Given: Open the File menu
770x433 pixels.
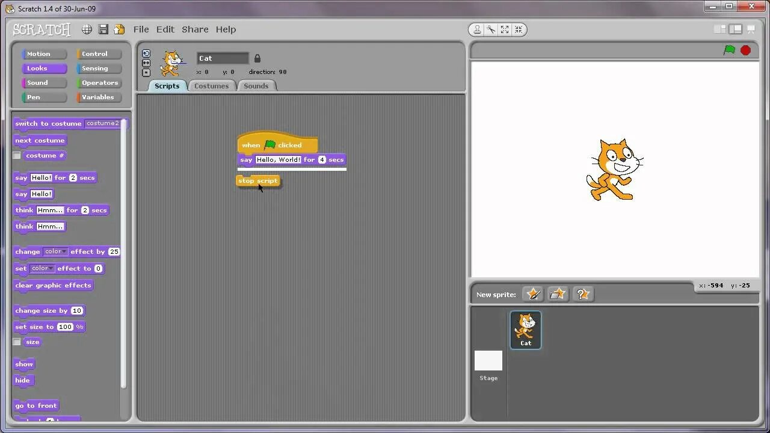Looking at the screenshot, I should coord(141,29).
